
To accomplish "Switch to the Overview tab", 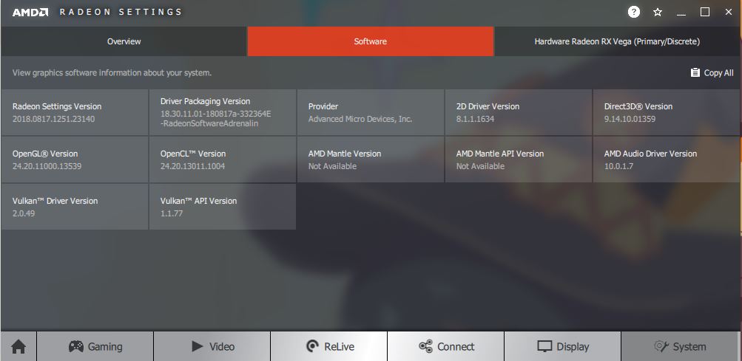I will pos(124,41).
